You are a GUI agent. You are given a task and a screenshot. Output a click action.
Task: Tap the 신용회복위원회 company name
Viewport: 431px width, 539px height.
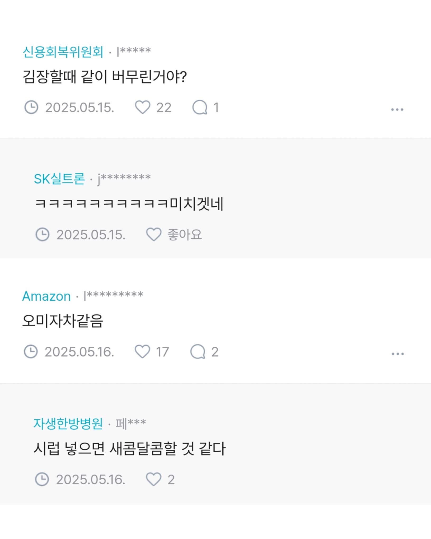coord(63,52)
